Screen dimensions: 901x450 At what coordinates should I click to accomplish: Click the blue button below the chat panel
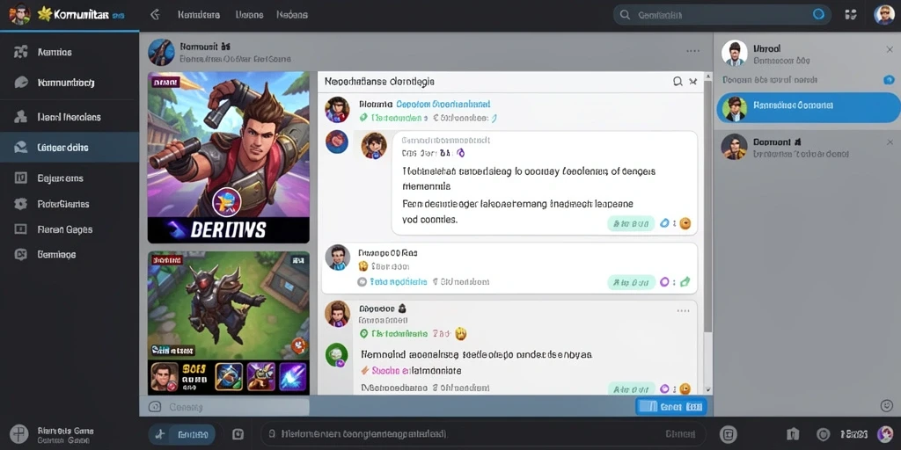(x=671, y=407)
